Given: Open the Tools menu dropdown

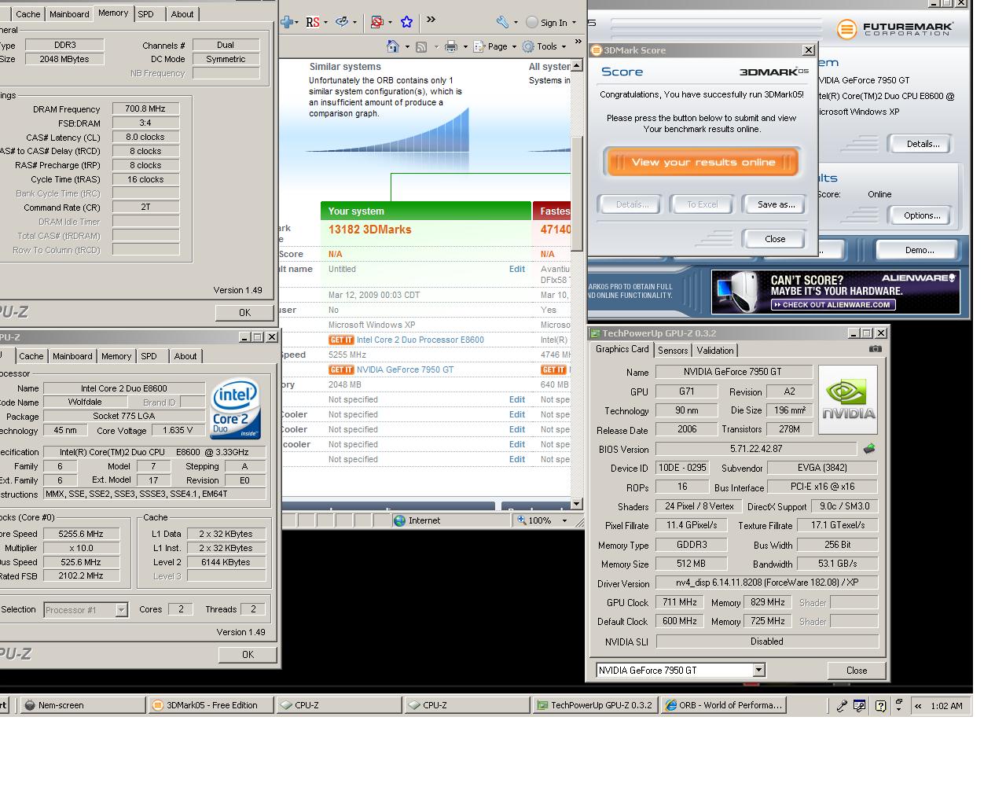Looking at the screenshot, I should (x=564, y=47).
